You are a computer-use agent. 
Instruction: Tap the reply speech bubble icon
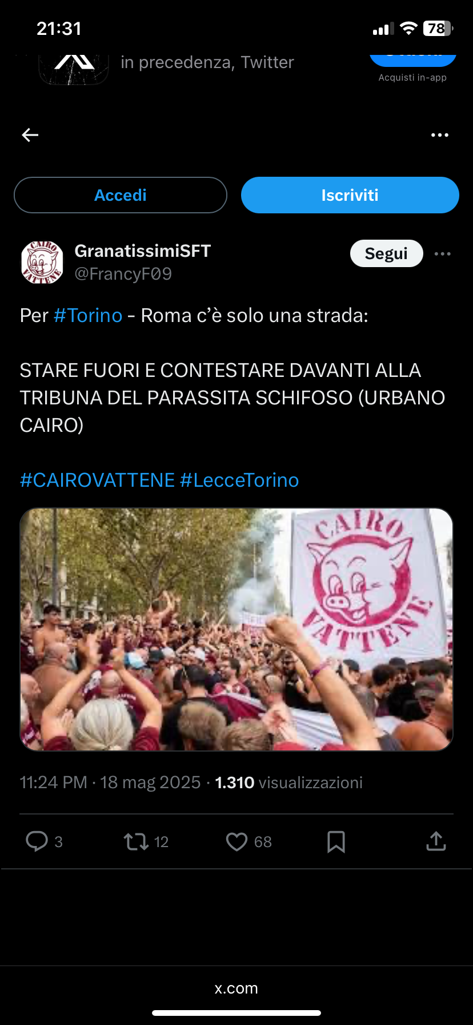pos(37,841)
